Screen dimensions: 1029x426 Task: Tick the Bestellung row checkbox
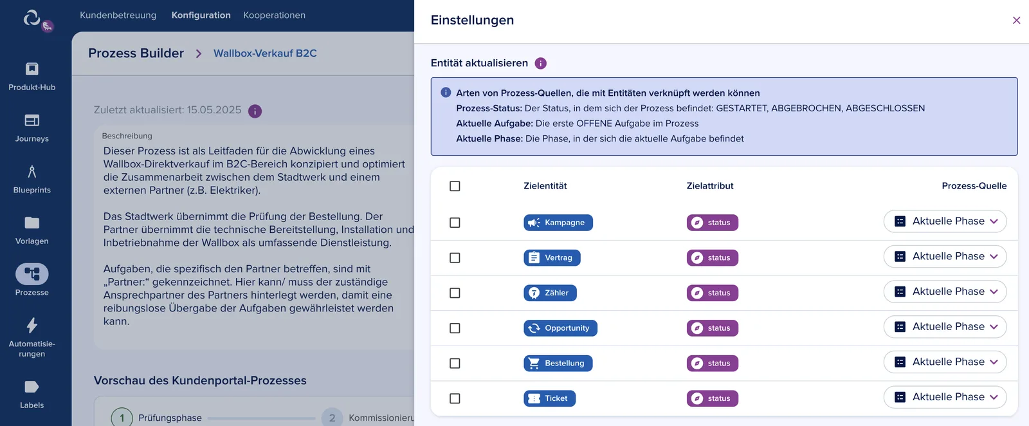[455, 364]
